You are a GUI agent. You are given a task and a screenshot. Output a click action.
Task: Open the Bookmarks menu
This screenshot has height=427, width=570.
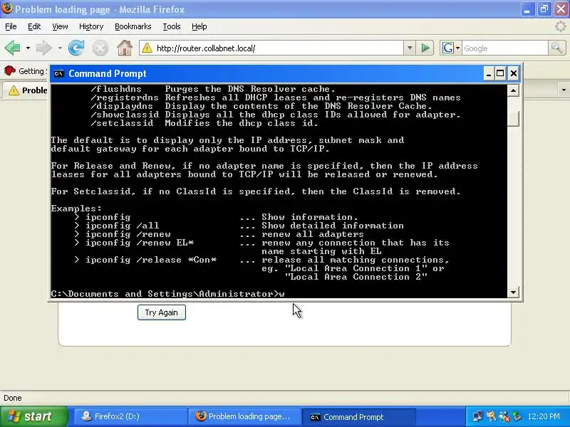point(133,26)
